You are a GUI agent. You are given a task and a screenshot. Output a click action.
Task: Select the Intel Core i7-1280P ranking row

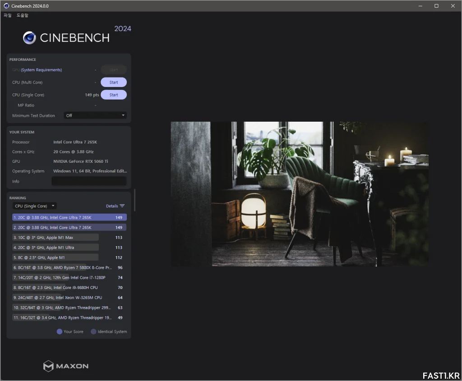[x=69, y=277]
